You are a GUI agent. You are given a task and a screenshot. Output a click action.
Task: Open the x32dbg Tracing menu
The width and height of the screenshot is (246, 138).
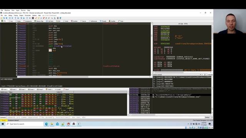pyautogui.click(x=16, y=15)
